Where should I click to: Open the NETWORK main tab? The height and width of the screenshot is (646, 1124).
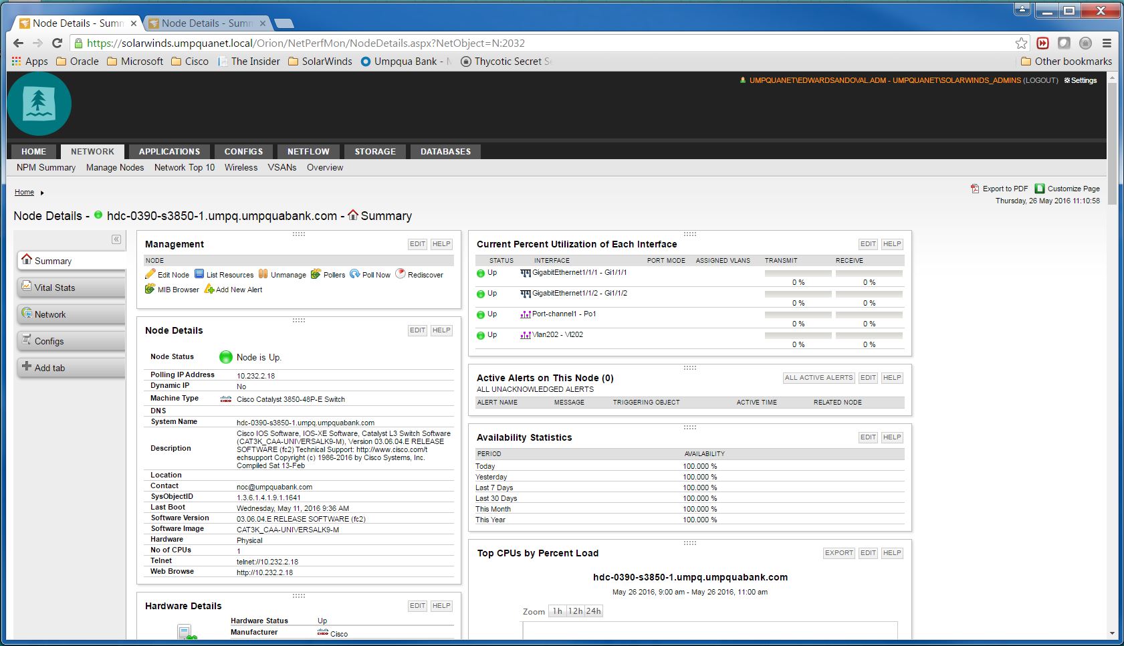point(92,152)
